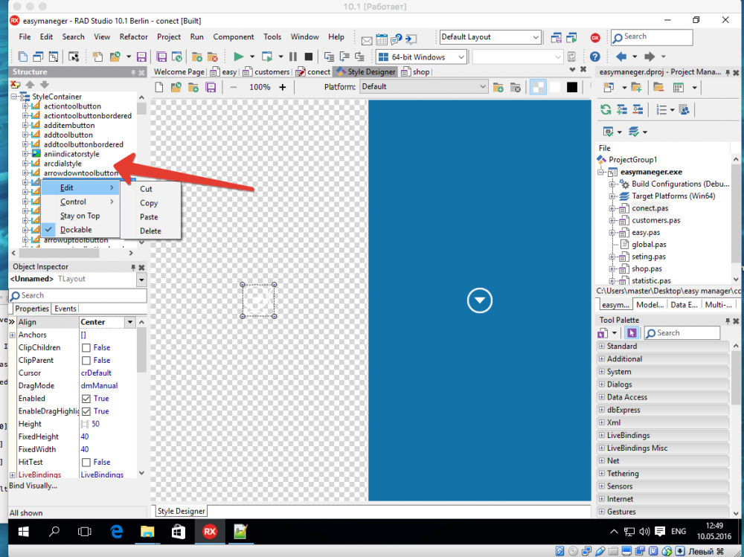
Task: Toggle the HitTest checkbox
Action: (86, 462)
